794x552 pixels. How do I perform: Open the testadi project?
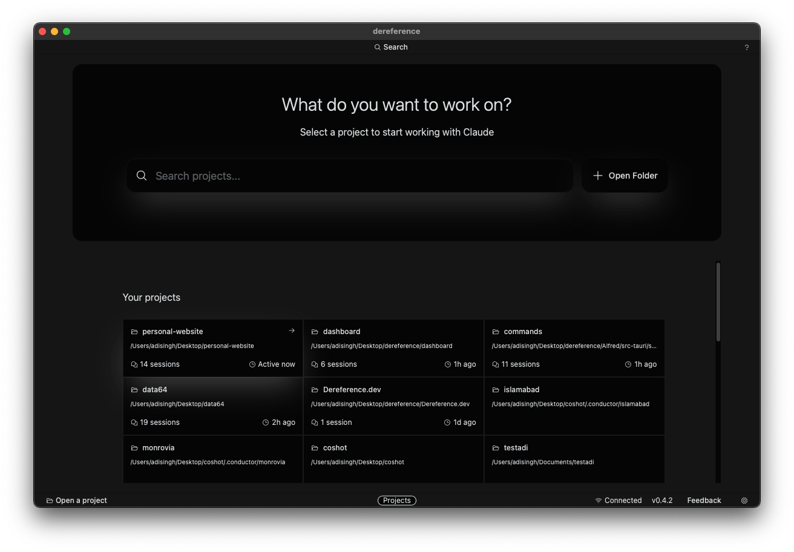pos(574,459)
